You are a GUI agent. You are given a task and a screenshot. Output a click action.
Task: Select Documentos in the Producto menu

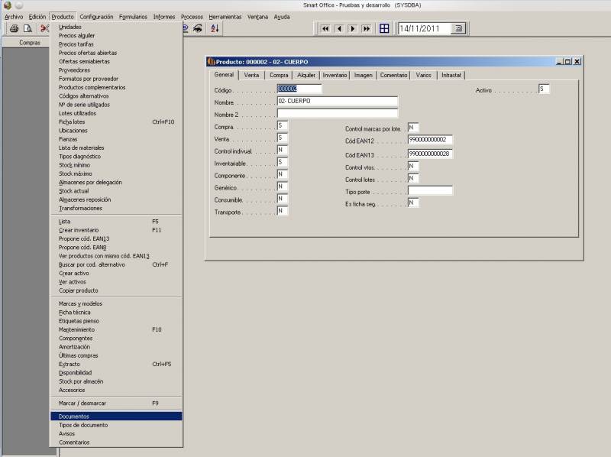pyautogui.click(x=74, y=416)
